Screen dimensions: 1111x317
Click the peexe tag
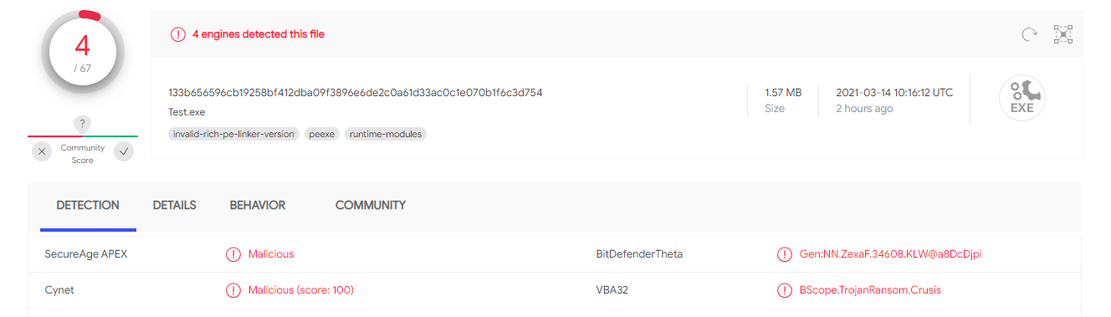(x=322, y=134)
